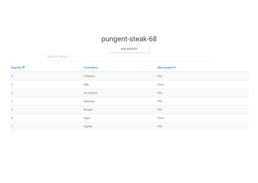Select the Apples cell
The image size is (258, 183).
tap(88, 126)
